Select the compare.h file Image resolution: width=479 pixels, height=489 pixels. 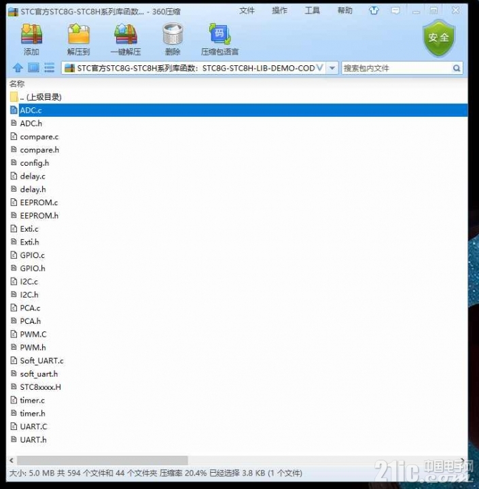(237, 149)
